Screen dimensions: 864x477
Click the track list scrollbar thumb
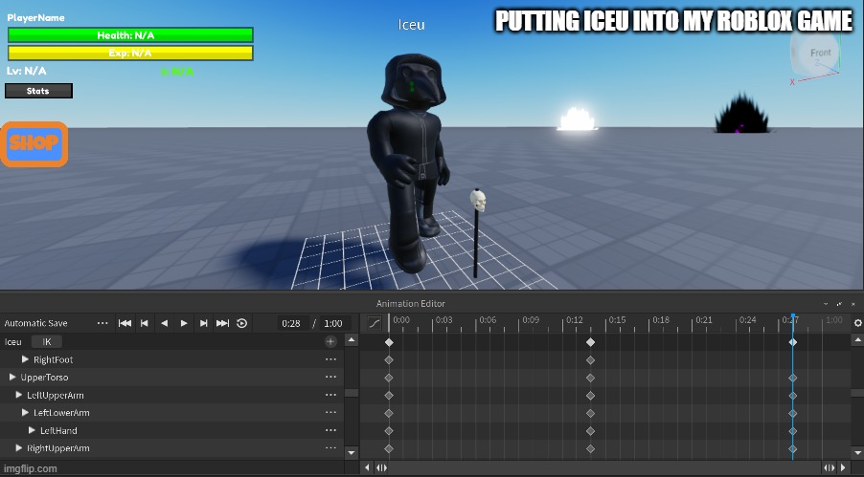click(352, 393)
